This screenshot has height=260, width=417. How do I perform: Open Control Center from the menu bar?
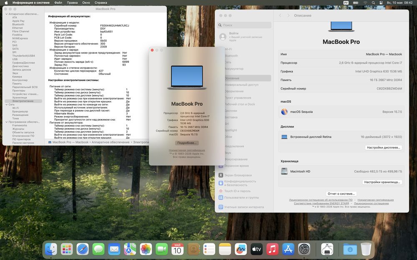tap(381, 2)
